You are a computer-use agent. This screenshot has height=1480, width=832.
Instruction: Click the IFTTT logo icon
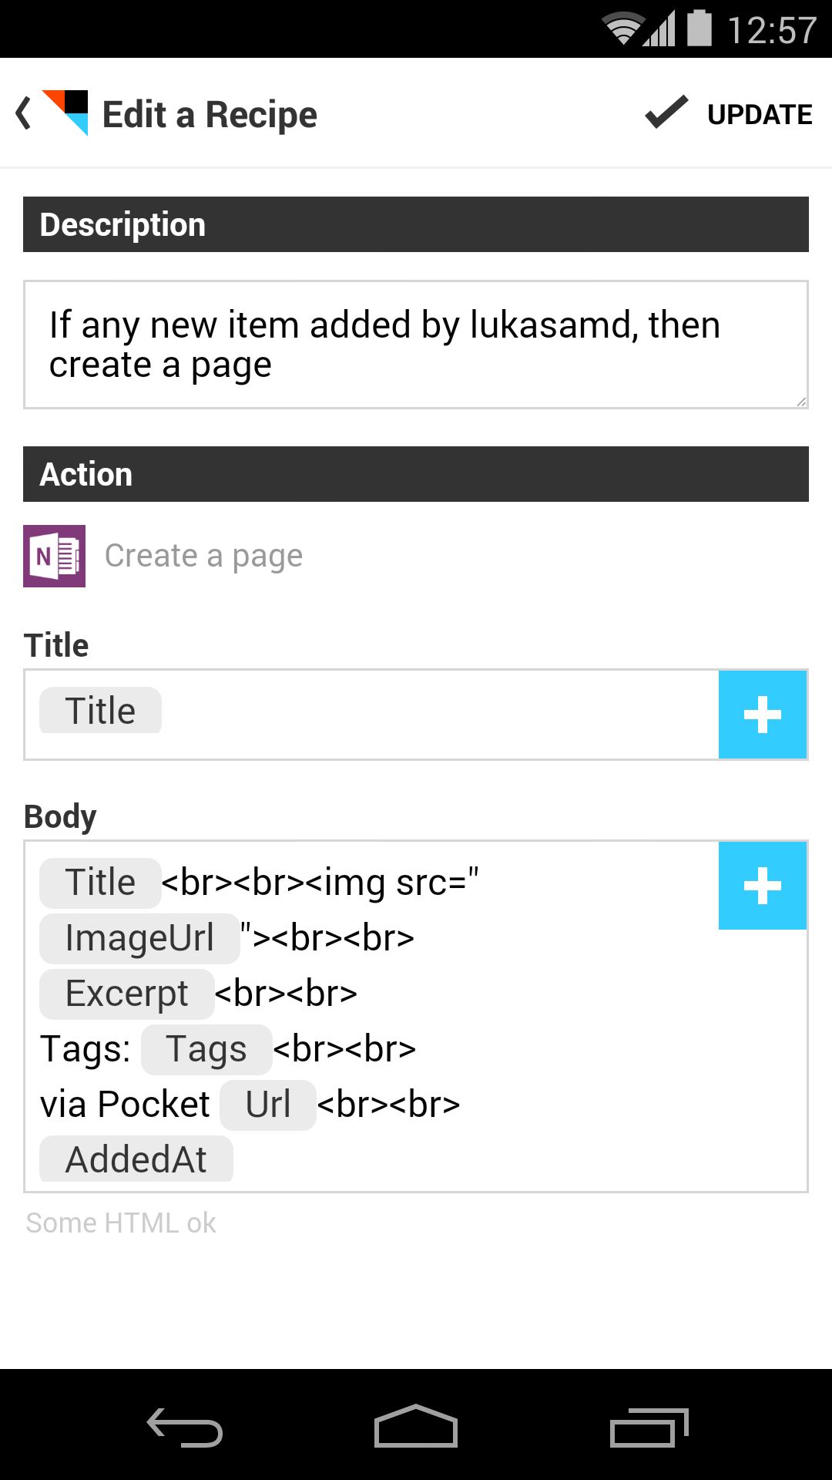pos(65,113)
